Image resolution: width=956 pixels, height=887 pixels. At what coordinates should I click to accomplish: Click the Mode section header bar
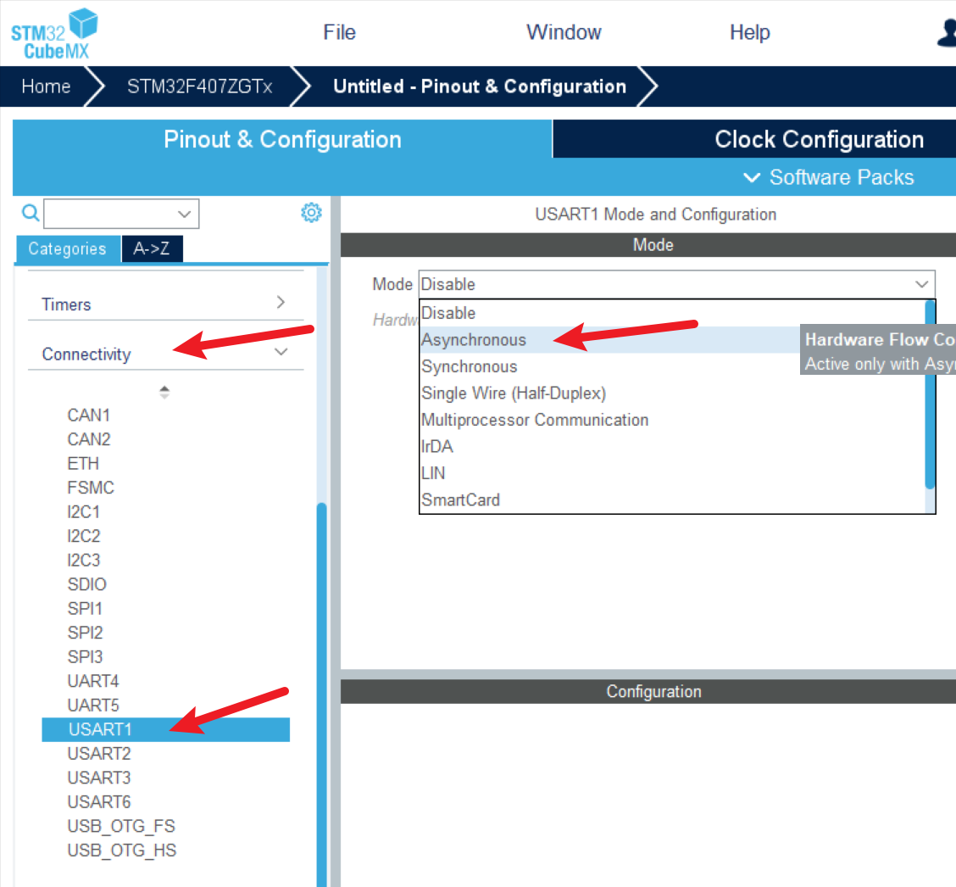tap(648, 245)
